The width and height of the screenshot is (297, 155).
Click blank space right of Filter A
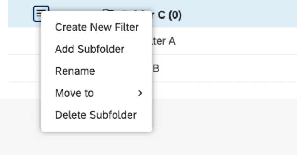tap(238, 41)
